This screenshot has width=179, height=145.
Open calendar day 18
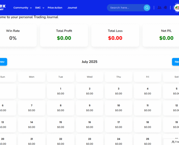click(x=148, y=124)
